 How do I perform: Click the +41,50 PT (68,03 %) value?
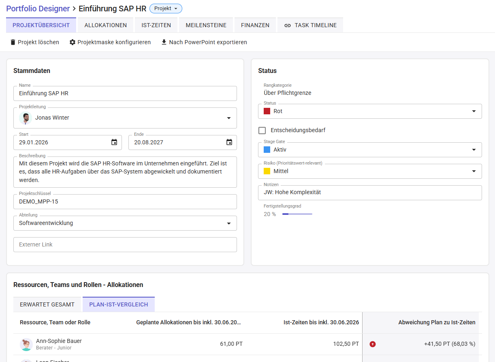click(x=450, y=344)
